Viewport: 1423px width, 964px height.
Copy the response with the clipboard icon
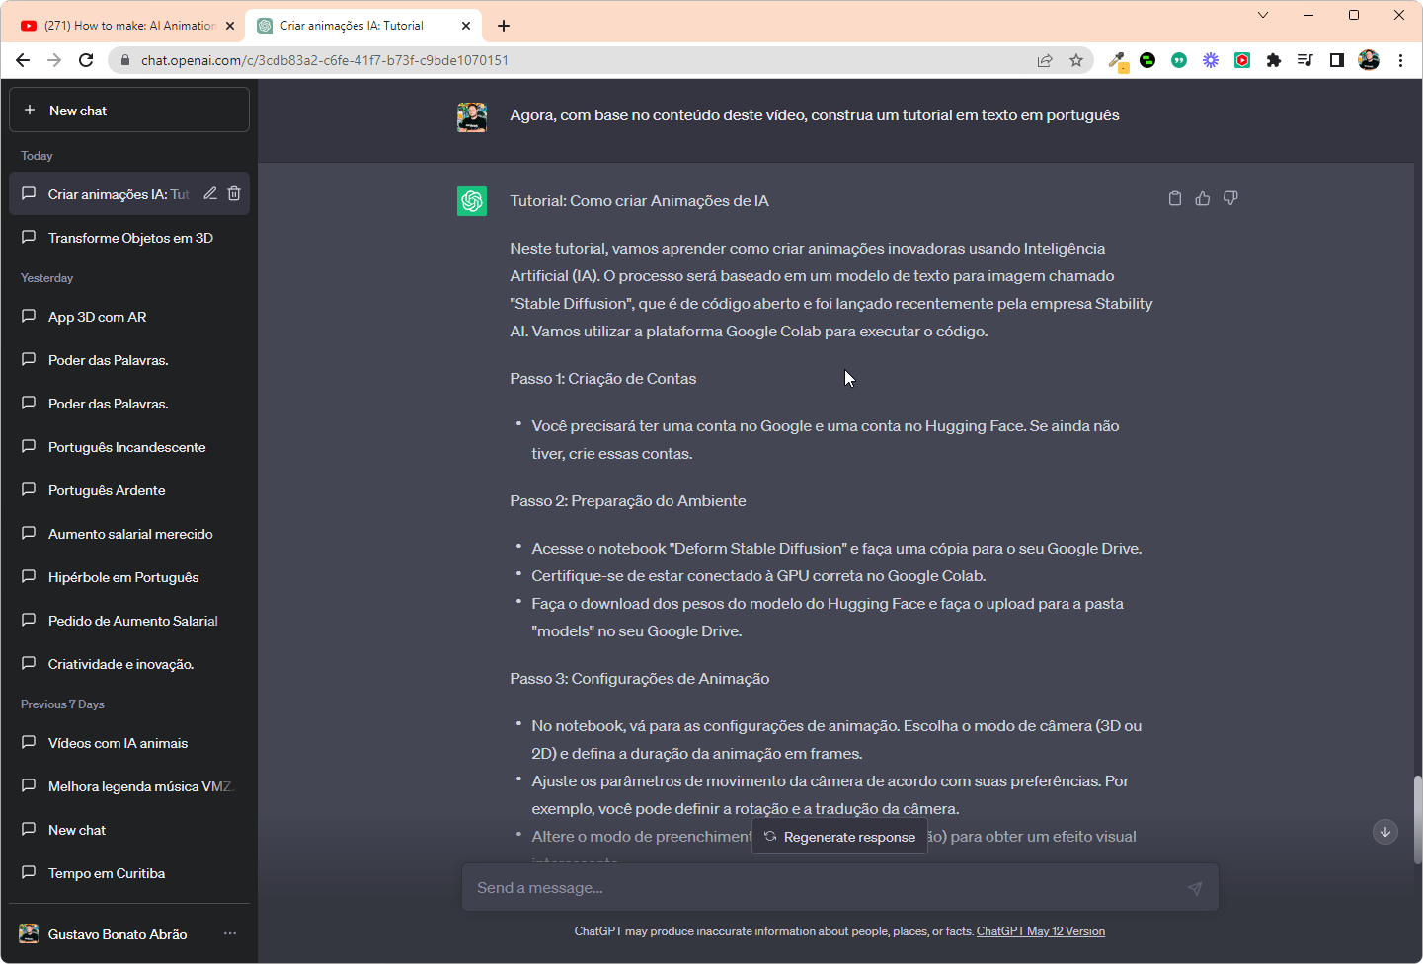(x=1175, y=198)
